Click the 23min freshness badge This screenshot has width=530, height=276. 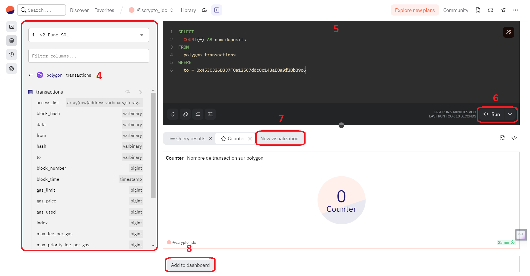(506, 242)
